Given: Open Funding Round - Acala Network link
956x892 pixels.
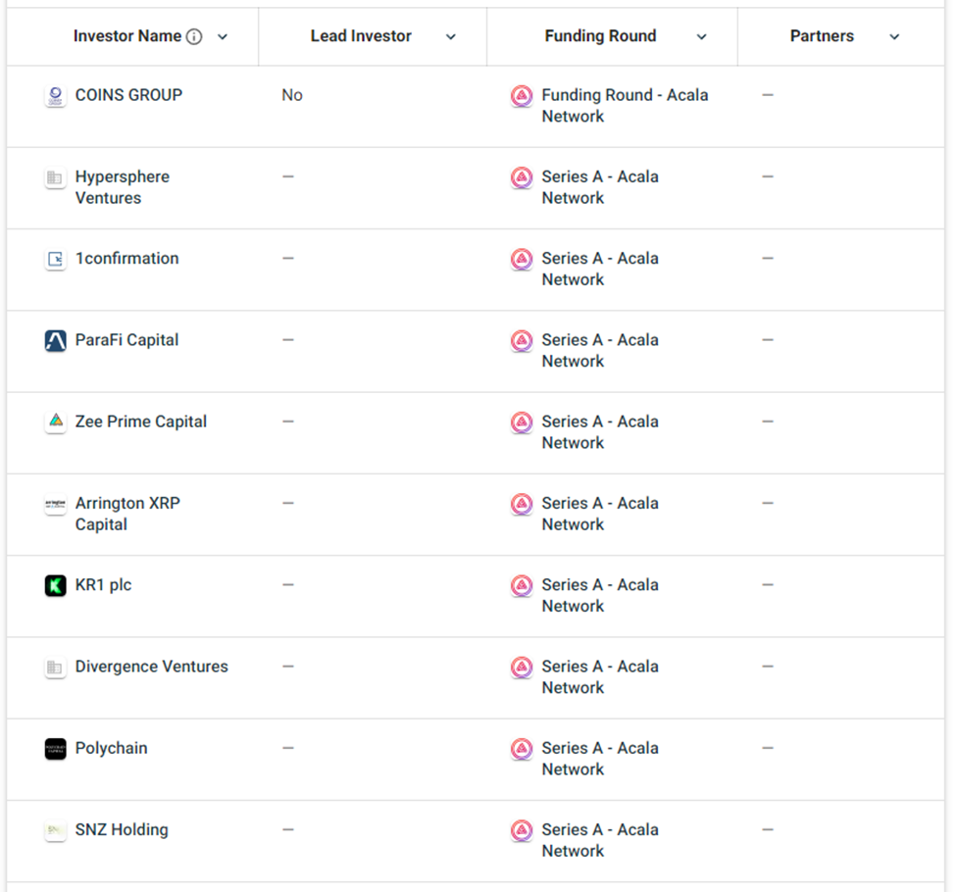Looking at the screenshot, I should point(625,106).
